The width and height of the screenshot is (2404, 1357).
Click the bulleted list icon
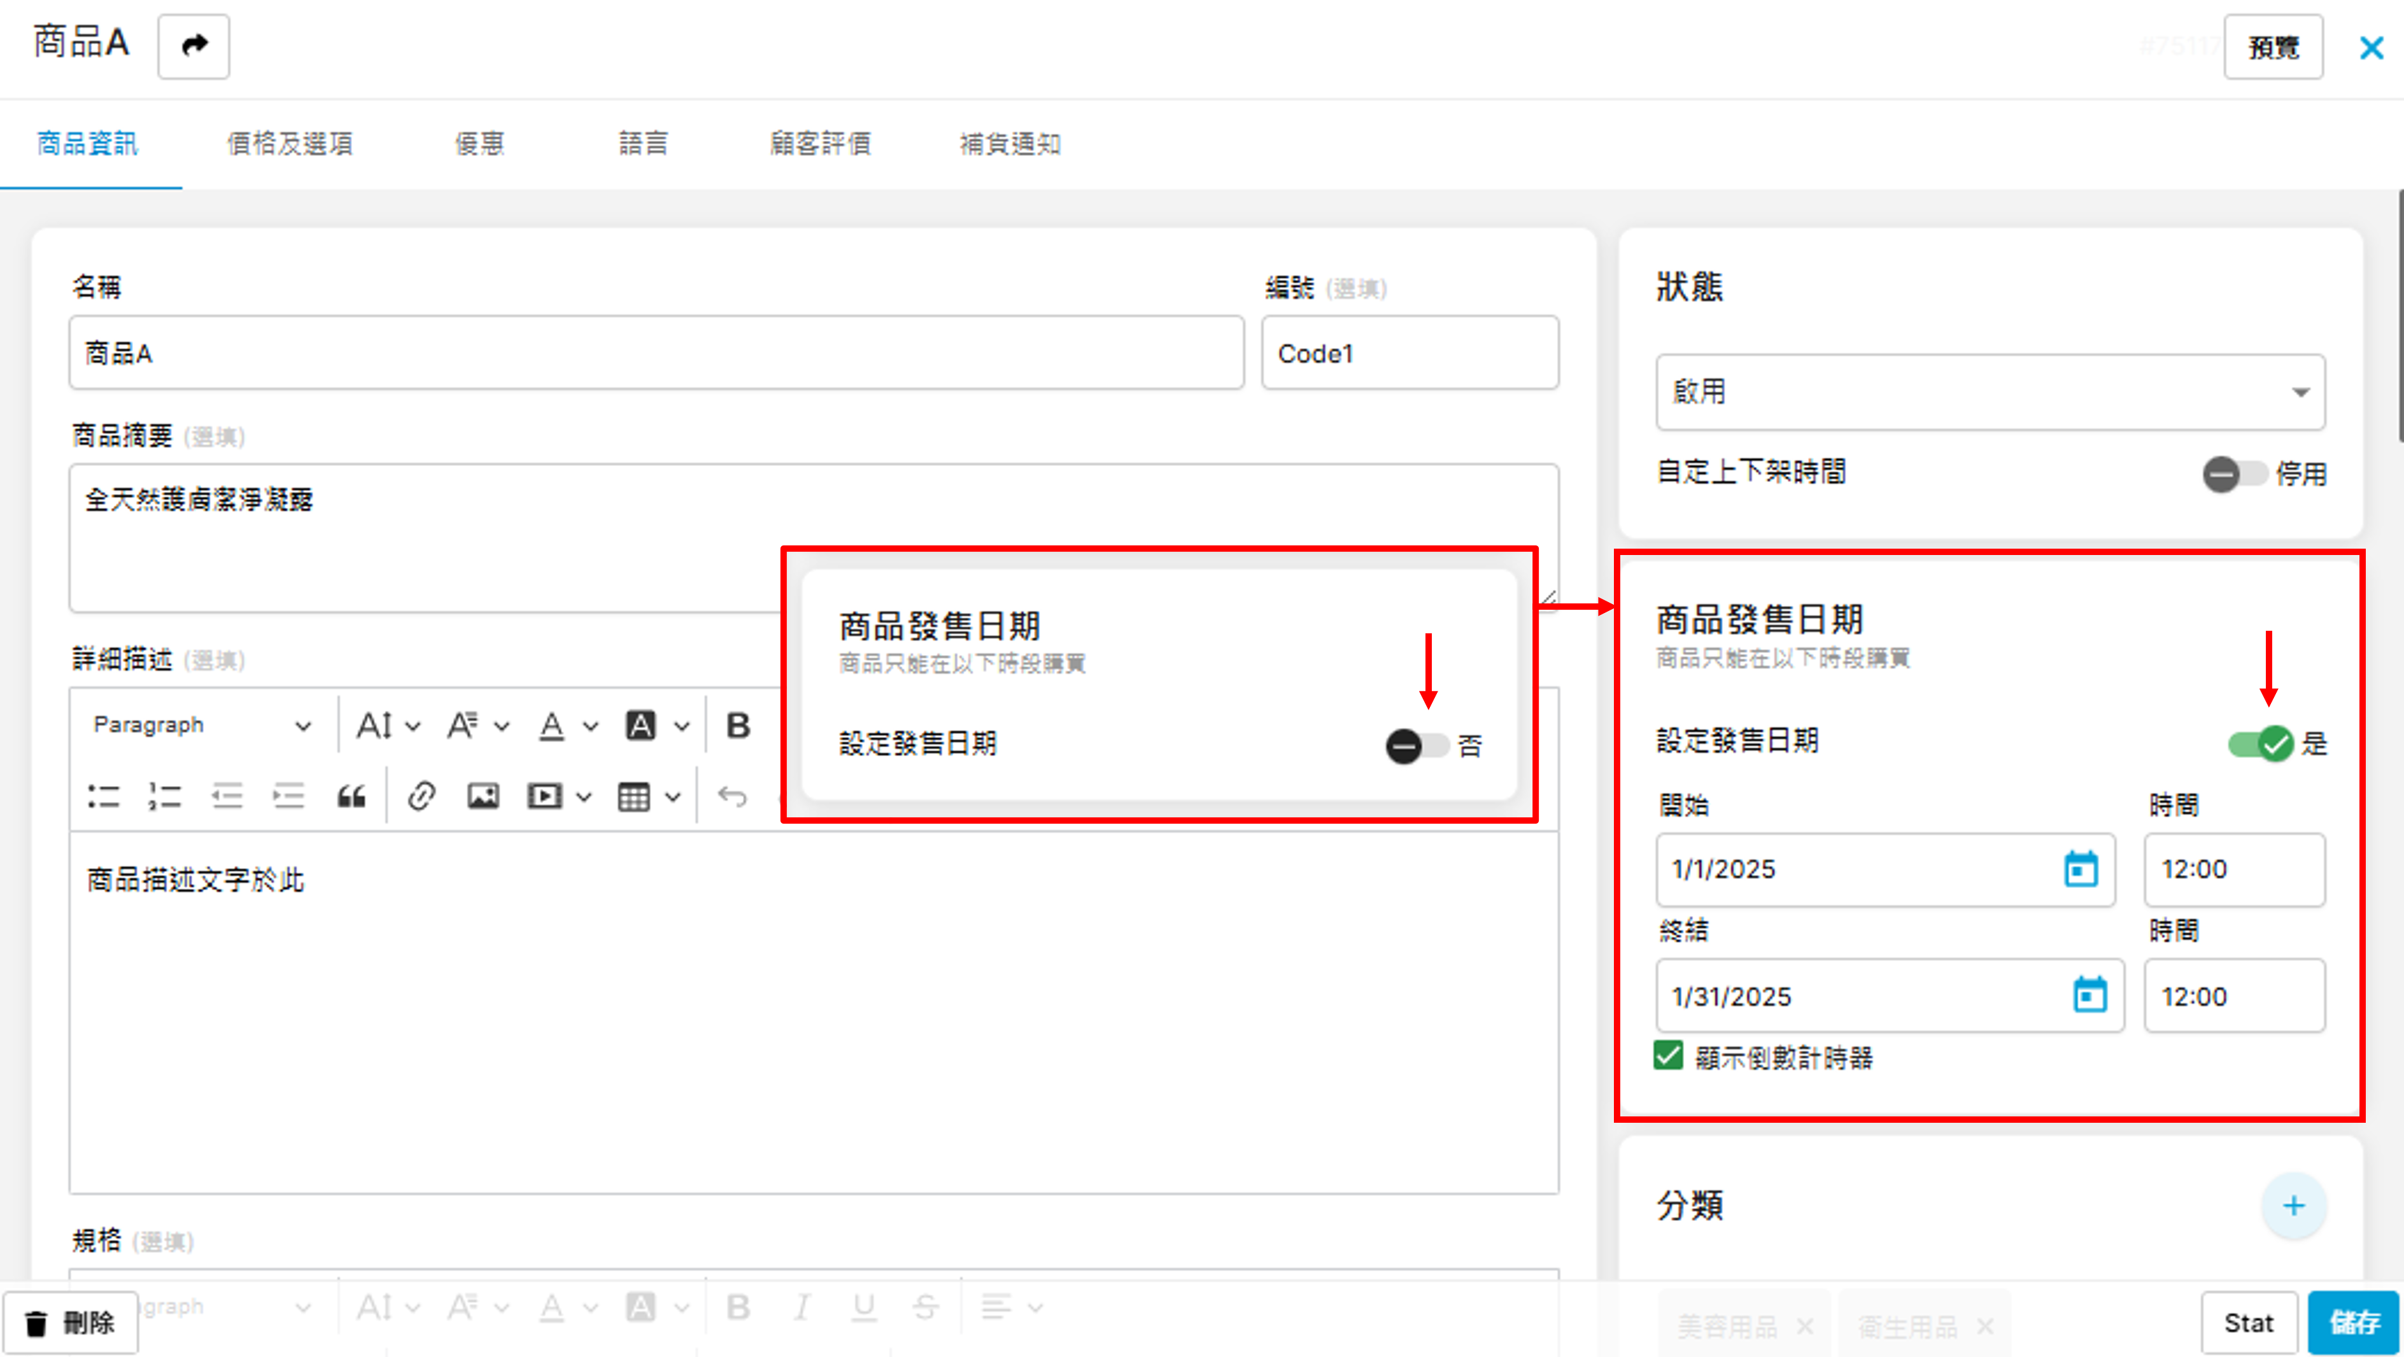[104, 796]
